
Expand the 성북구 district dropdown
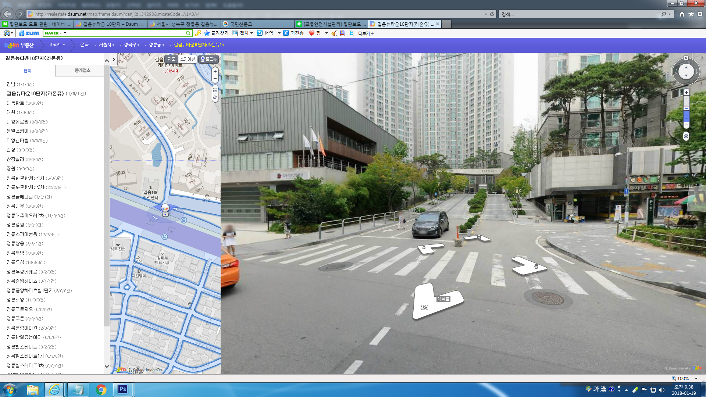132,45
